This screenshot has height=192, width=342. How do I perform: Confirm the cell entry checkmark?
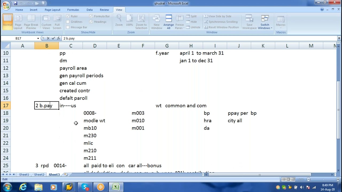(x=53, y=38)
